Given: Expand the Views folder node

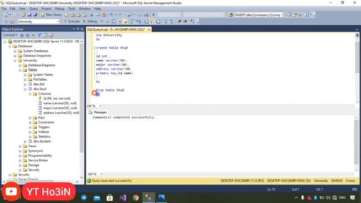Looking at the screenshot, I should coord(20,147).
